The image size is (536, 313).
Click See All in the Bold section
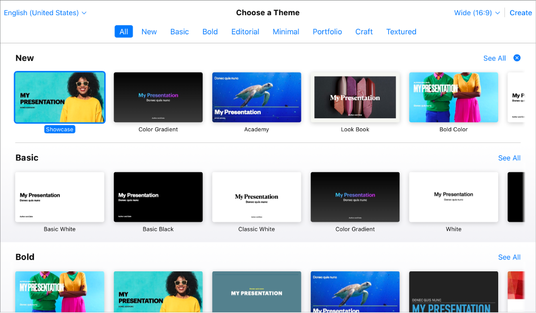[x=509, y=257]
